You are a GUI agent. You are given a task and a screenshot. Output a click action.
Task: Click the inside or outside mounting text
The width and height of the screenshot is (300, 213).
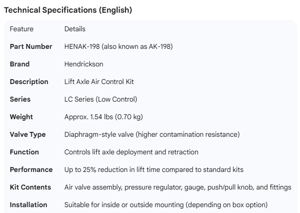[x=167, y=205]
